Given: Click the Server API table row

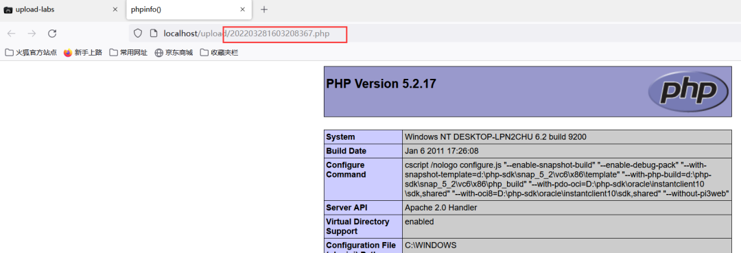Looking at the screenshot, I should 528,207.
